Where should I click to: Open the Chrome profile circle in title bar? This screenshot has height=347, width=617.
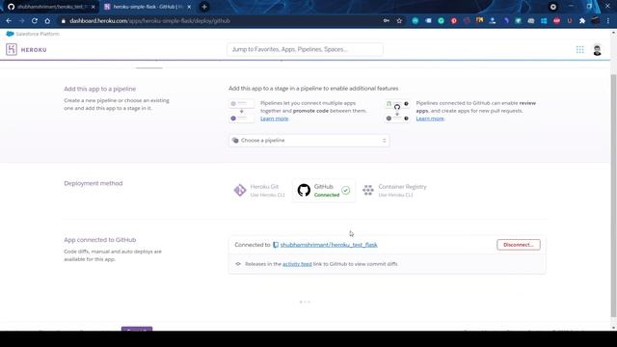coord(552,7)
